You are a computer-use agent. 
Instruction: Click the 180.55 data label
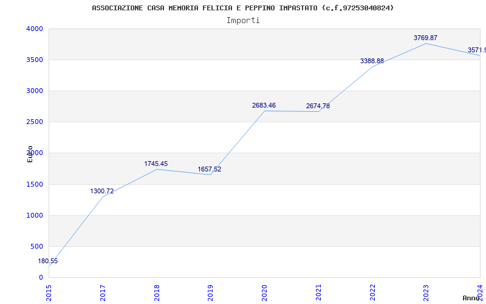[48, 261]
